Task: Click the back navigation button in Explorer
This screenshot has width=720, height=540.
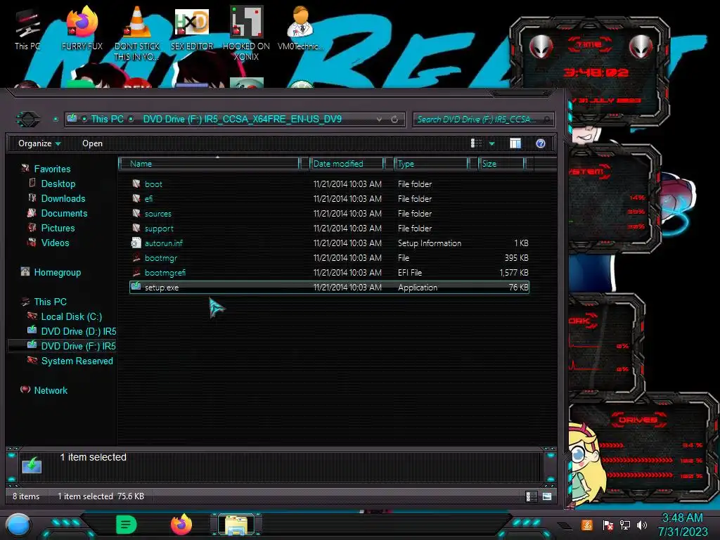Action: coord(28,120)
